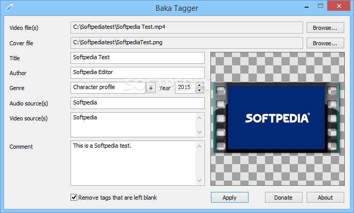The width and height of the screenshot is (354, 213).
Task: Click the Comment box scroll up arrow
Action: (x=199, y=146)
